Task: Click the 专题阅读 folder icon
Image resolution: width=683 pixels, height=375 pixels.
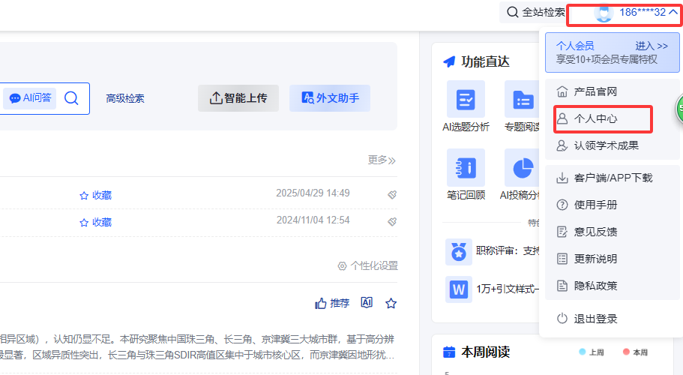Action: pos(523,99)
